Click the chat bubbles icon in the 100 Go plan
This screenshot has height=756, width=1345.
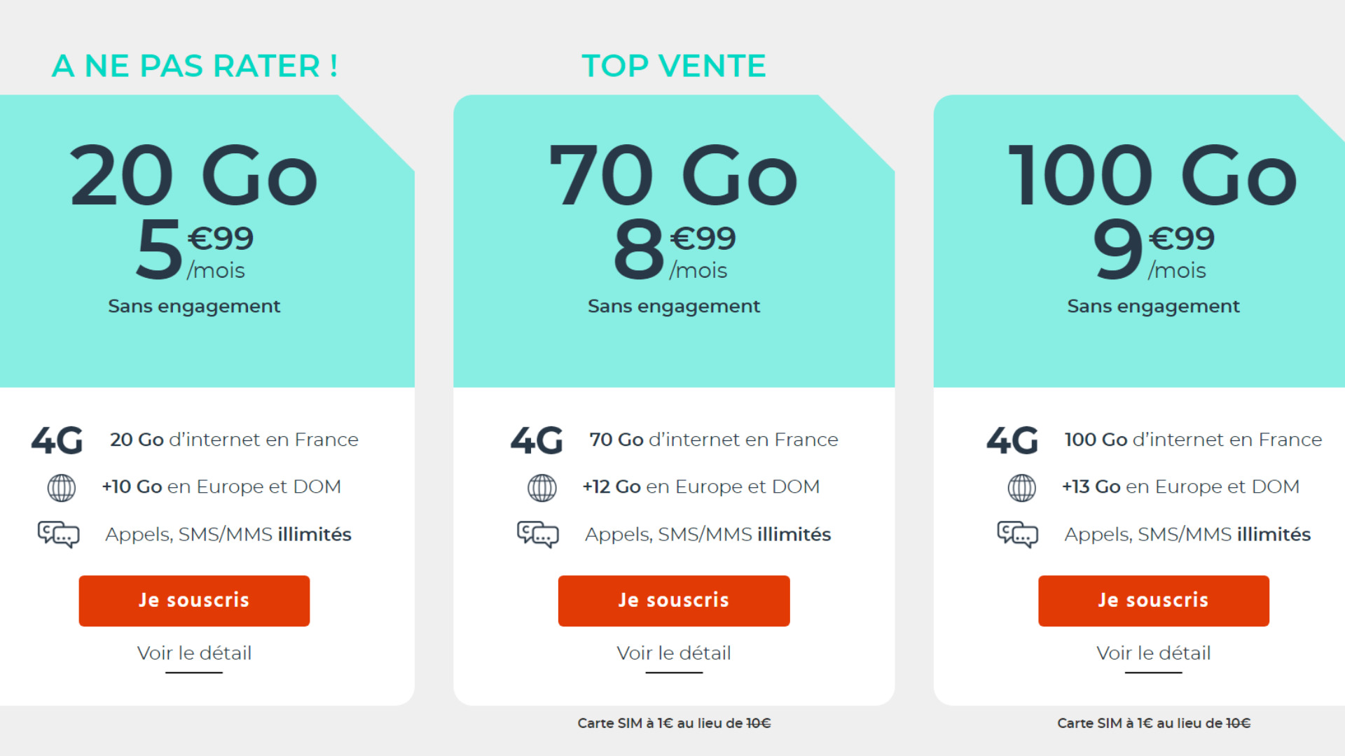(1017, 535)
